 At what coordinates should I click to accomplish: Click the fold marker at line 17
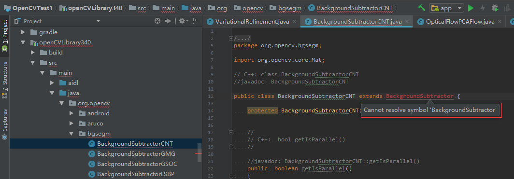[x=231, y=133]
